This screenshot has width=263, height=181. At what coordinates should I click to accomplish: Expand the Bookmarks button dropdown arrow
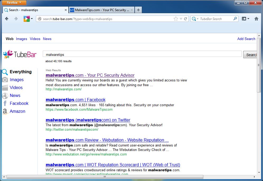click(x=248, y=19)
